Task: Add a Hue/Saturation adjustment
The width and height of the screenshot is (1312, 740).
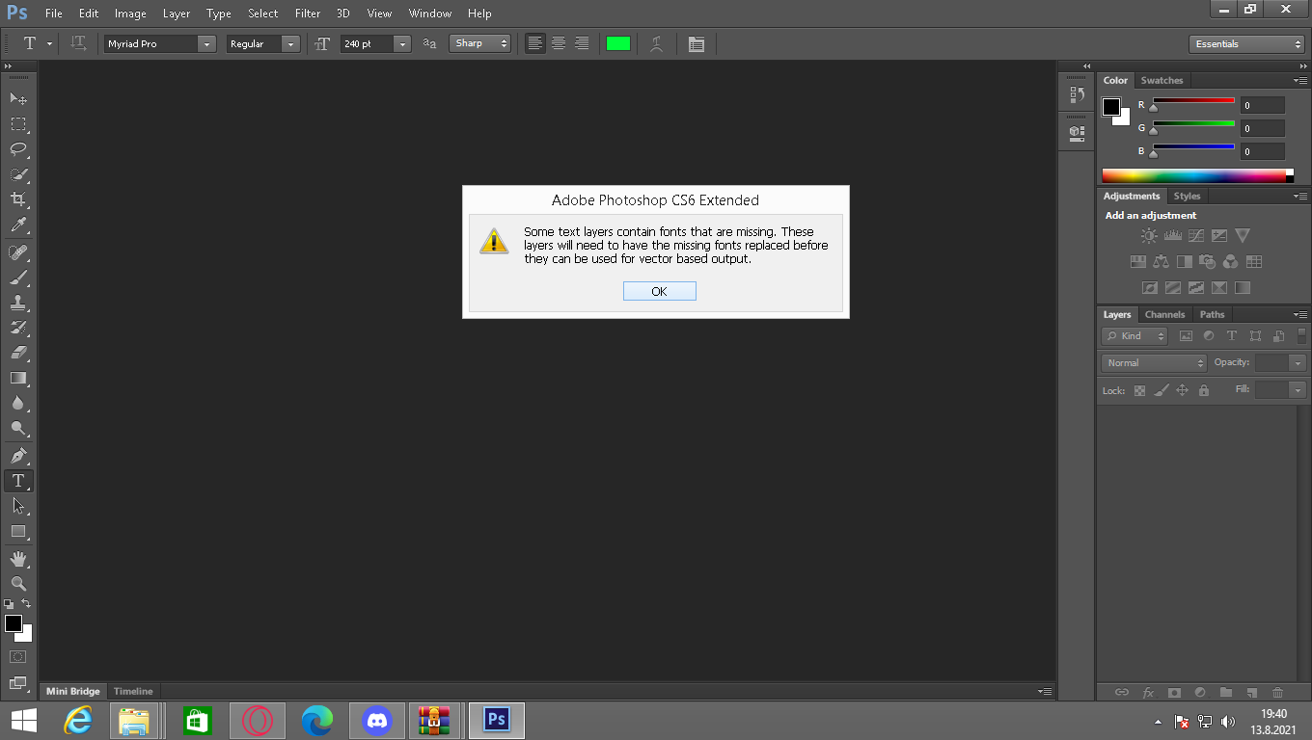Action: click(1137, 261)
